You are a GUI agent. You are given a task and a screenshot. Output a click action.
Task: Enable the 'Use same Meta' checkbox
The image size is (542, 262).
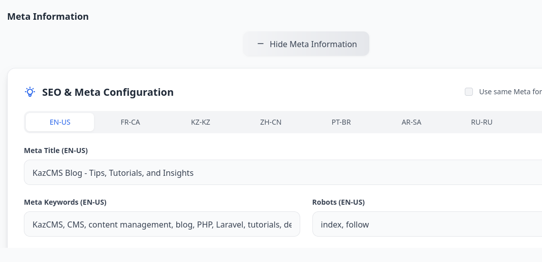(x=469, y=92)
